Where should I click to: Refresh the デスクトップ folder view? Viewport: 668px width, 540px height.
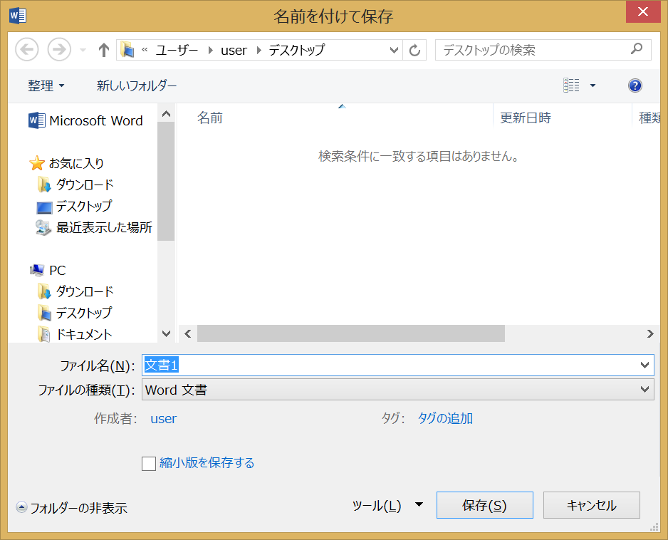[414, 51]
